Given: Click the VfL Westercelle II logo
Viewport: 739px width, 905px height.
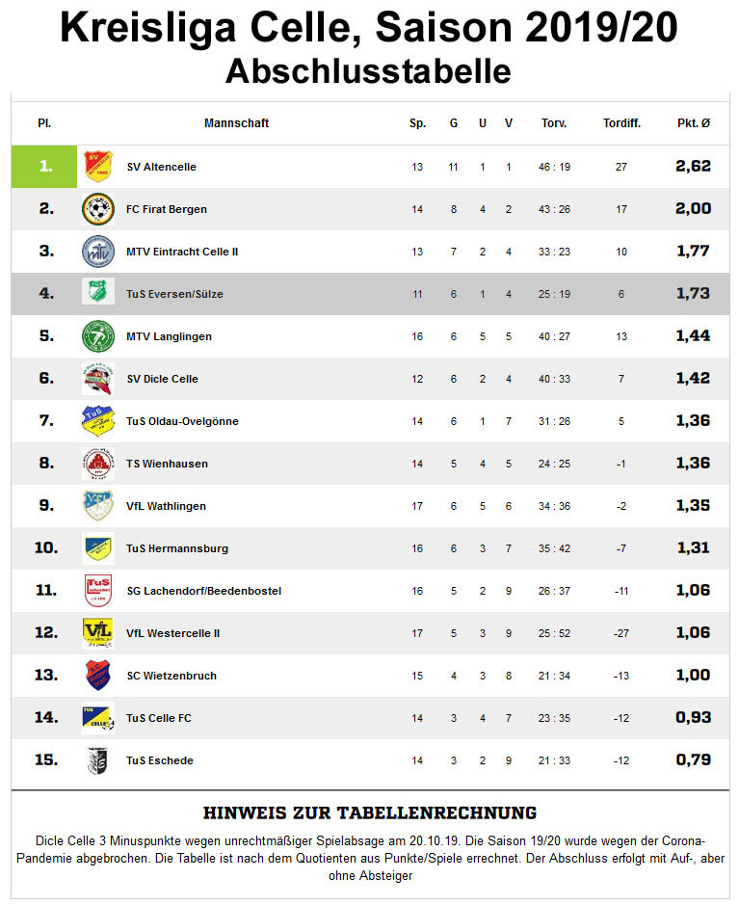Looking at the screenshot, I should click(x=98, y=633).
